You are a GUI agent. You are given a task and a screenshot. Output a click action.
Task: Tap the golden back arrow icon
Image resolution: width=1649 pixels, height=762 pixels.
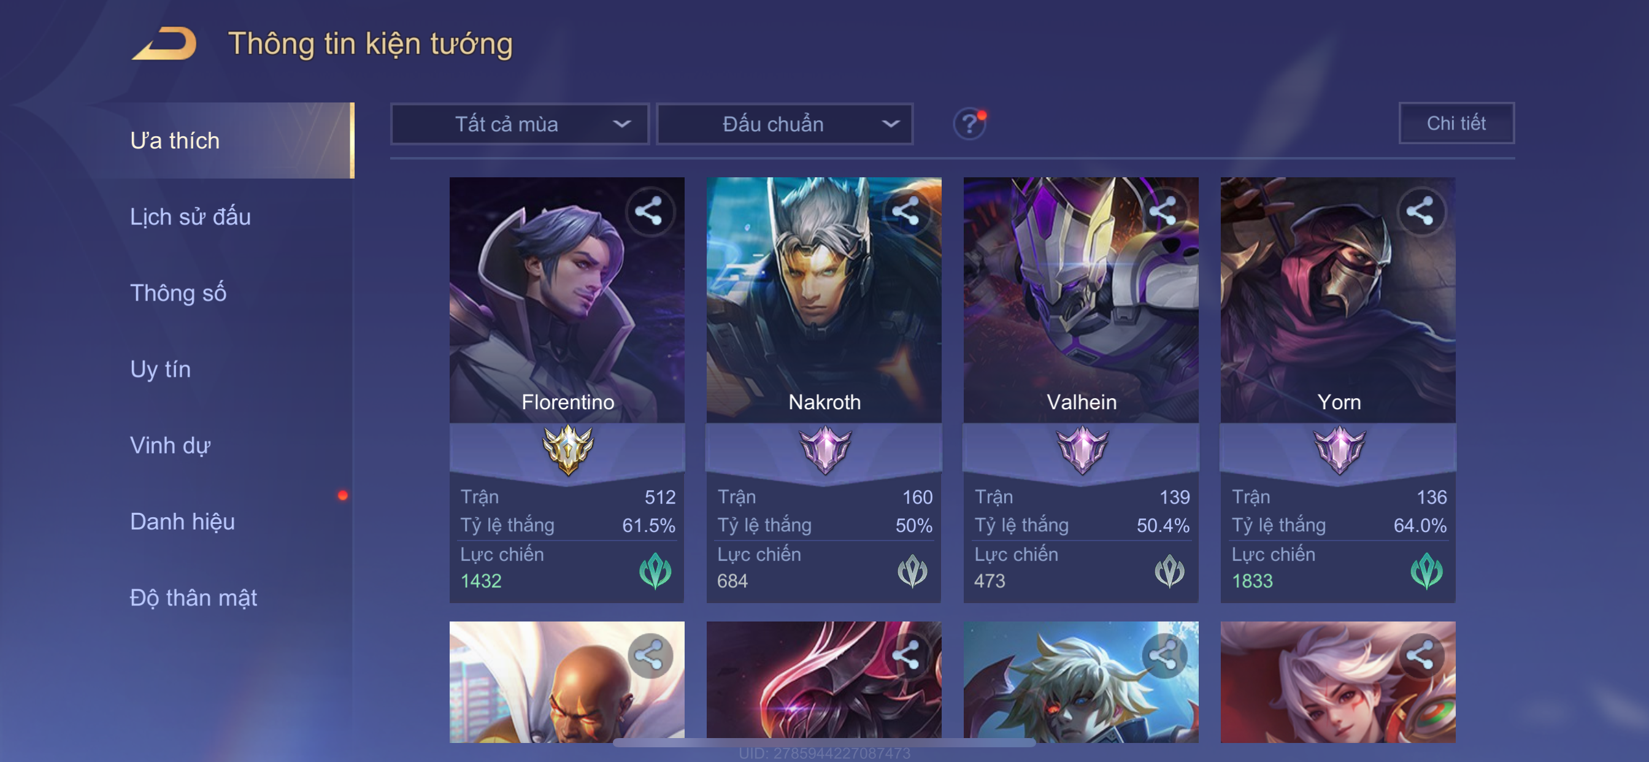coord(164,44)
